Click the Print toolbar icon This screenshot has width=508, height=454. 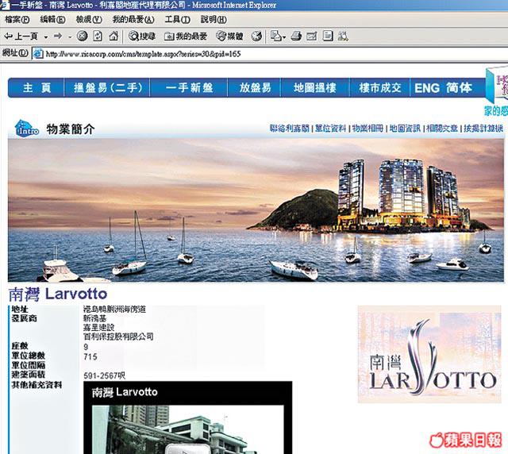[x=295, y=37]
